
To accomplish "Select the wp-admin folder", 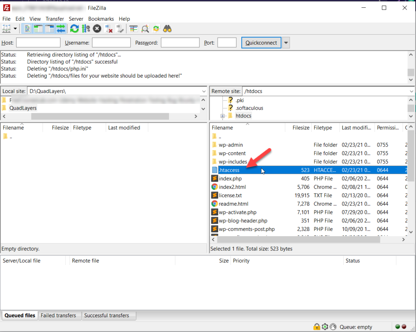I will click(231, 145).
